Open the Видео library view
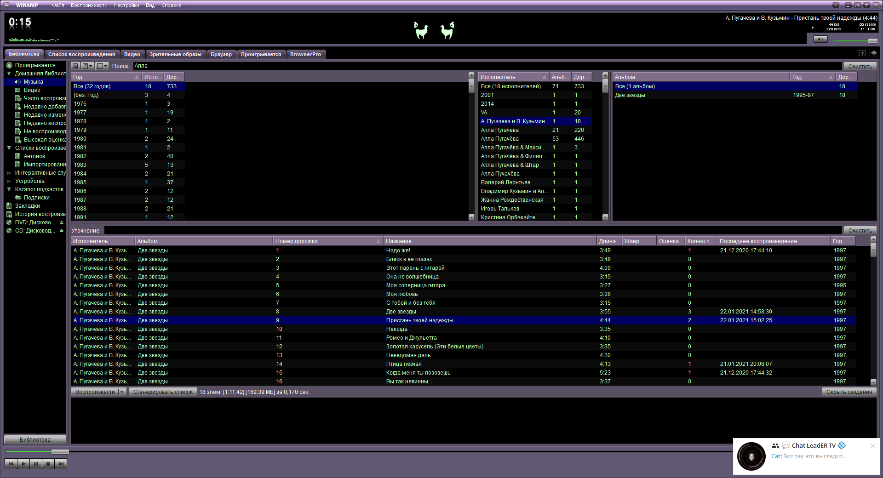 [x=32, y=90]
